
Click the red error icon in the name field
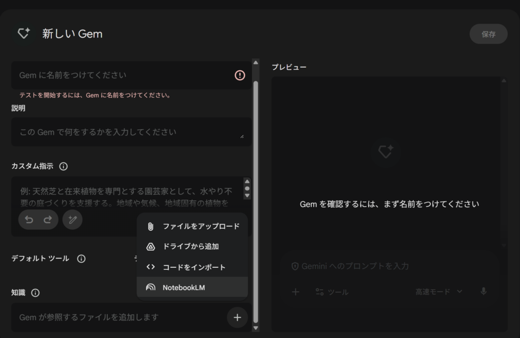(x=240, y=75)
